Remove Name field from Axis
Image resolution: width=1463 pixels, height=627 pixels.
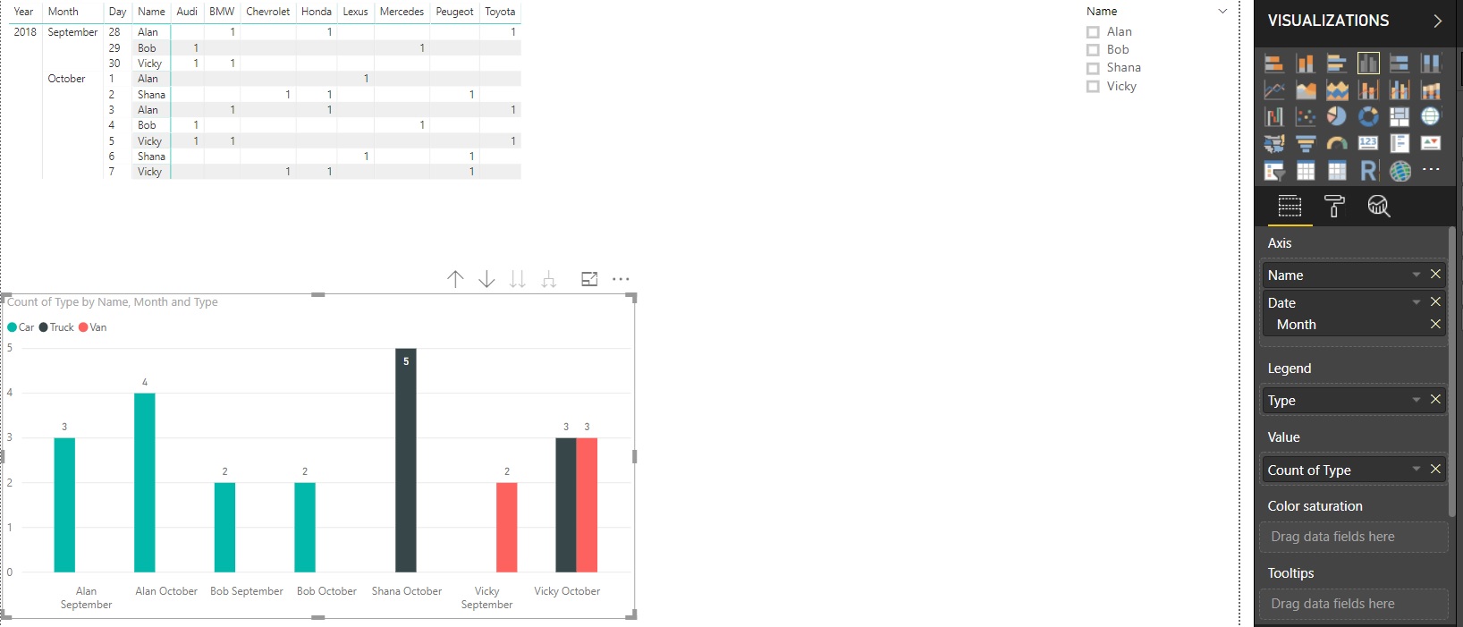click(x=1435, y=275)
